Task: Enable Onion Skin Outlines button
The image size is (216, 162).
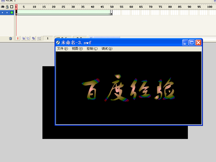Action: [28, 38]
